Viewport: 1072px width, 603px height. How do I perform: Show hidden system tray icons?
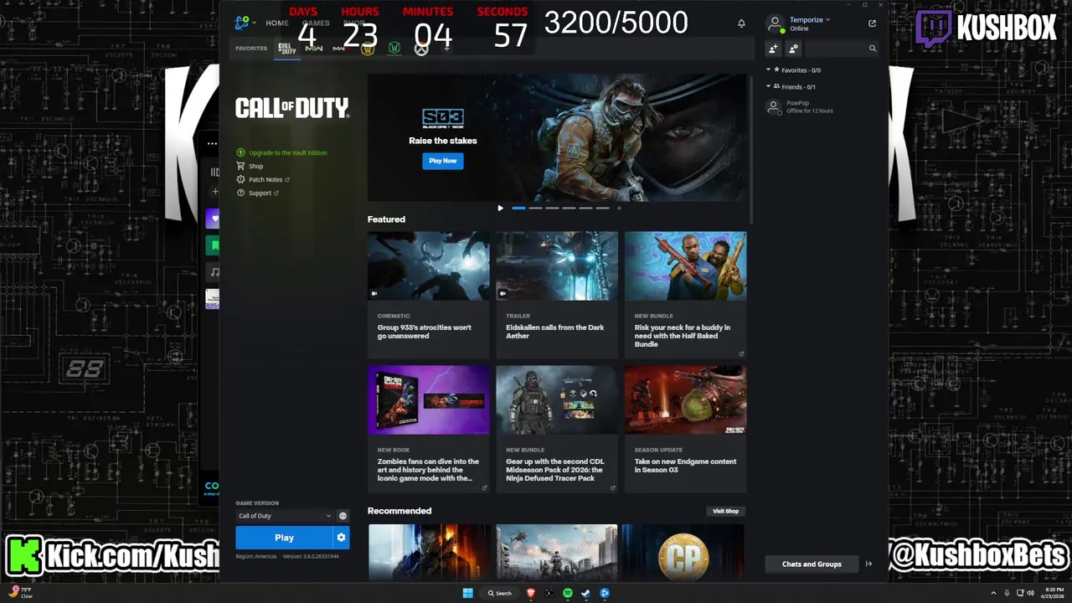coord(993,593)
